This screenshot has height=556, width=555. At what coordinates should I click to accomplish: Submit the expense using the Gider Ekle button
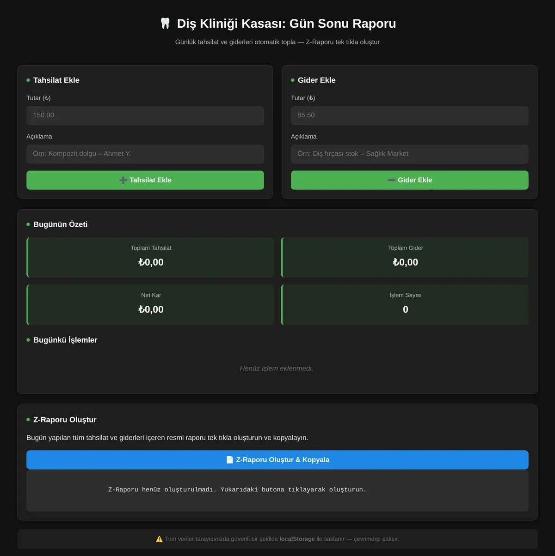click(410, 180)
